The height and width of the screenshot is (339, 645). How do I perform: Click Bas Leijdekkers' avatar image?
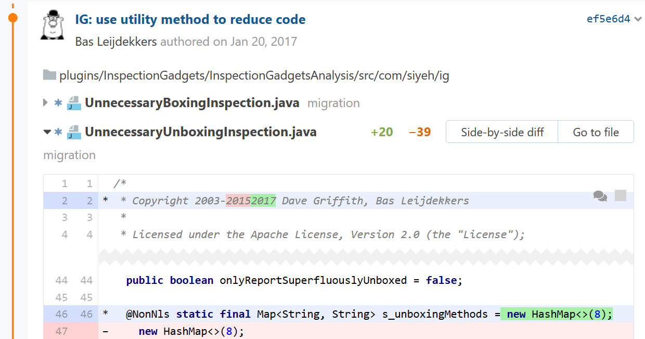pyautogui.click(x=53, y=24)
